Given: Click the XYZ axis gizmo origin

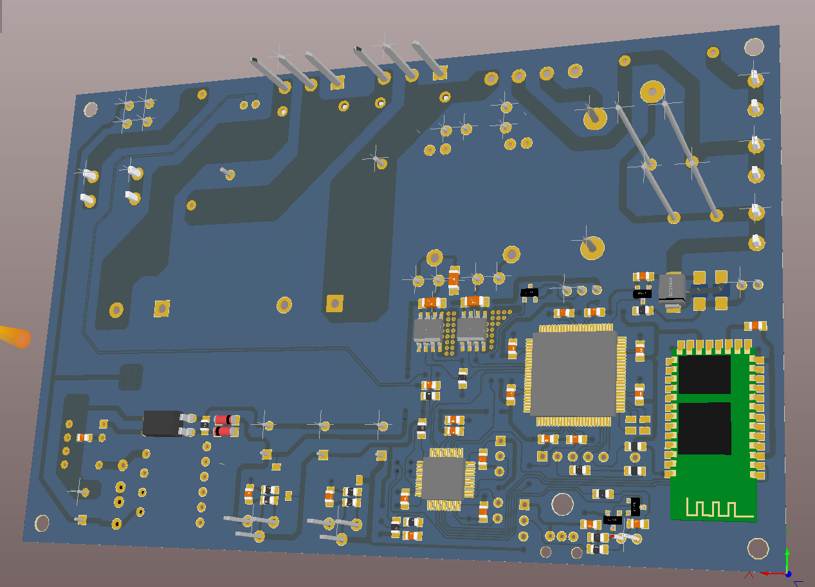Looking at the screenshot, I should click(788, 573).
